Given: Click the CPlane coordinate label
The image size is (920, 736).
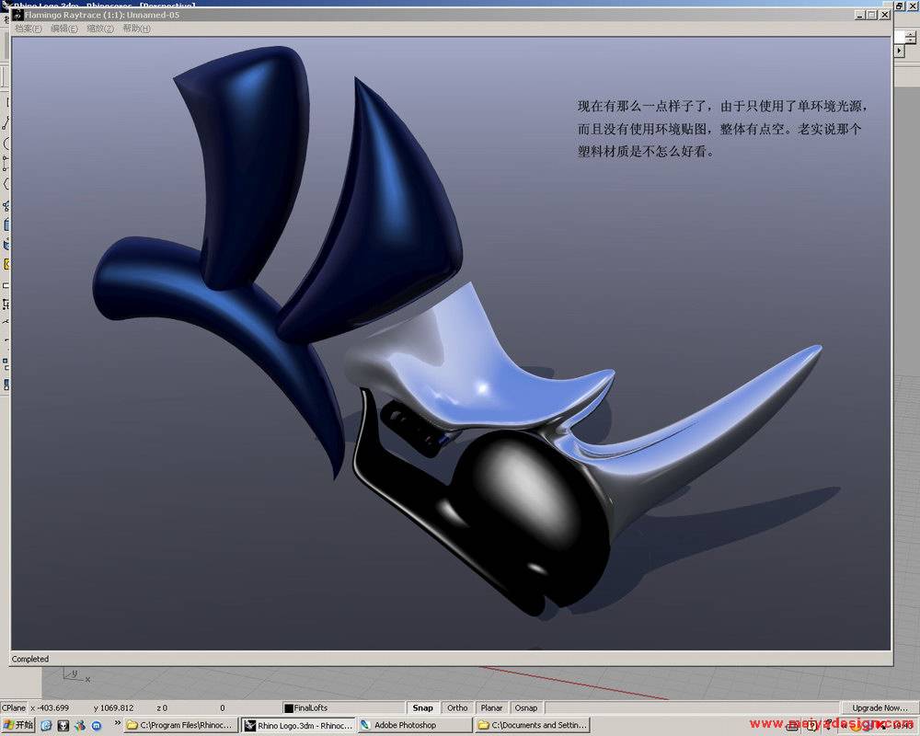Looking at the screenshot, I should point(14,707).
